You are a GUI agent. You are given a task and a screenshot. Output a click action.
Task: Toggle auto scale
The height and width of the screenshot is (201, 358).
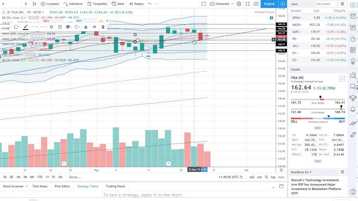pyautogui.click(x=281, y=177)
